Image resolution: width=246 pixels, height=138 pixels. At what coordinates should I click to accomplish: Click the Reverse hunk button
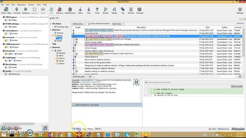(x=237, y=87)
